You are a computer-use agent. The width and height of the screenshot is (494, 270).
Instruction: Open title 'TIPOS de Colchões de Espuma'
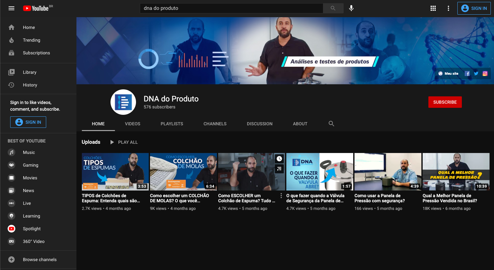pos(111,198)
